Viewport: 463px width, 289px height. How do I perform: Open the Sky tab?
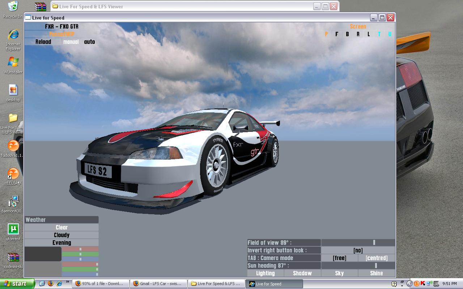pos(340,273)
